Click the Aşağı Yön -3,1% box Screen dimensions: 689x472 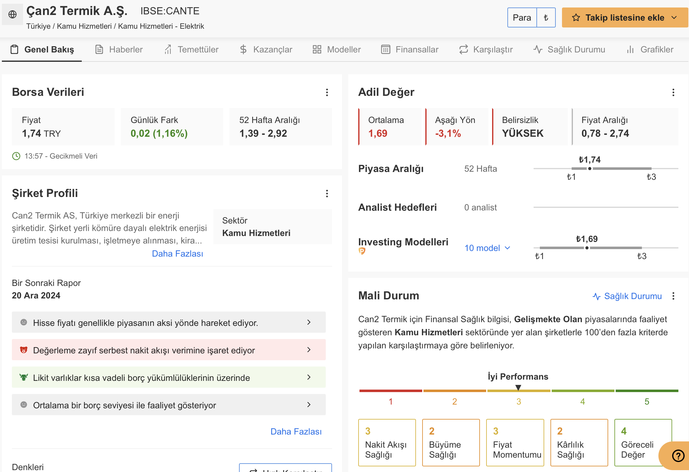(x=457, y=127)
